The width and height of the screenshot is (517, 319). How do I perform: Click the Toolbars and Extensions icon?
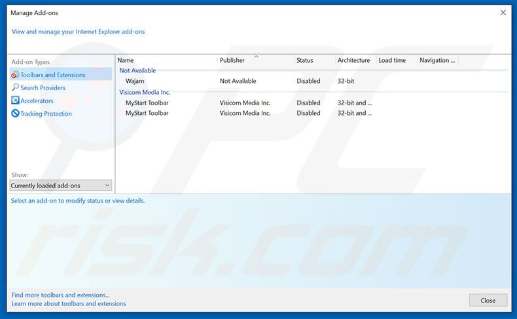(x=15, y=75)
